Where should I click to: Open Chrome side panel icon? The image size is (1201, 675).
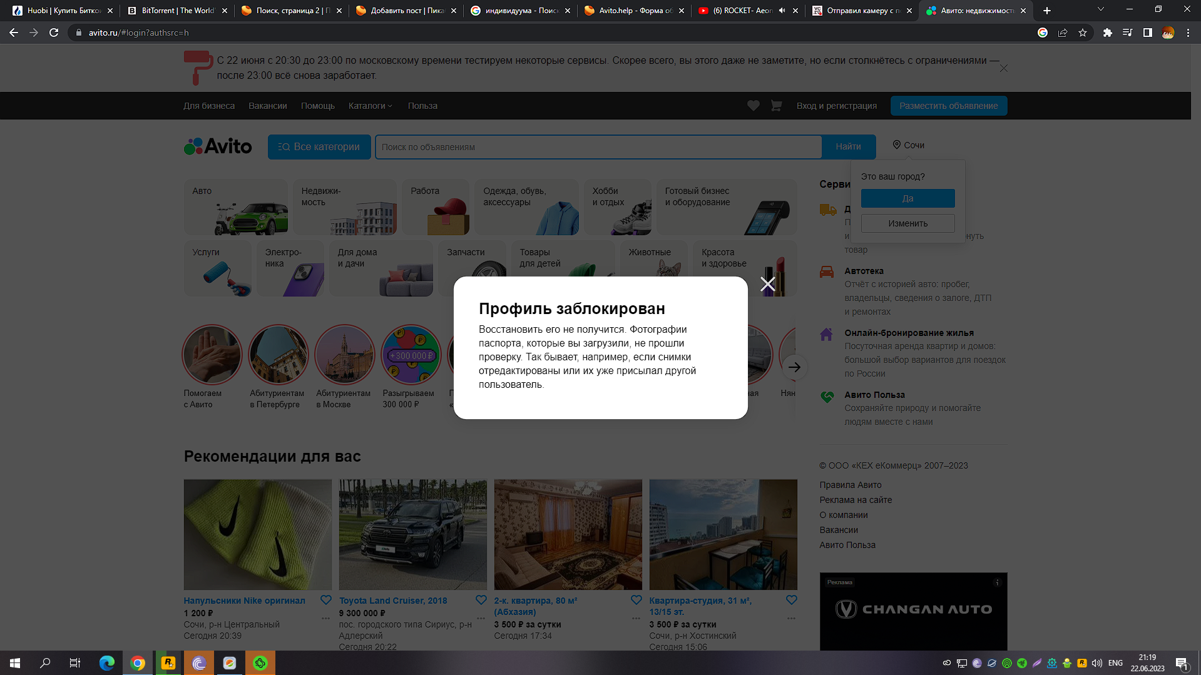tap(1148, 33)
